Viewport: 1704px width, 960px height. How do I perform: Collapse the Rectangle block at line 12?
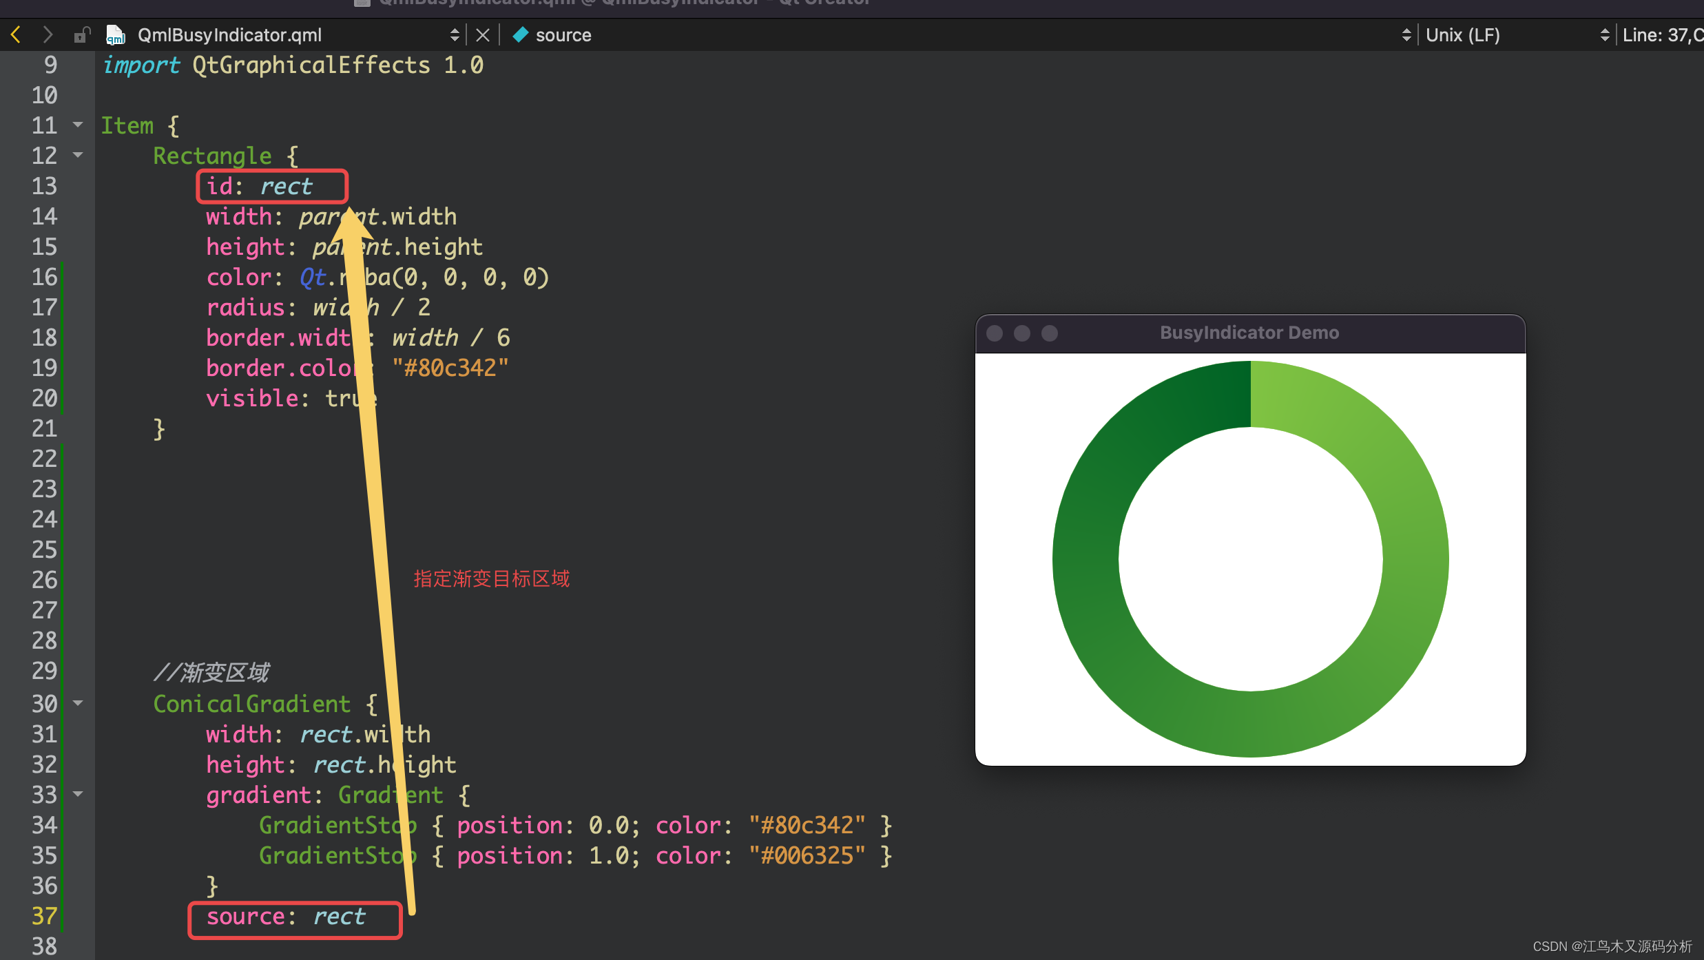tap(78, 155)
